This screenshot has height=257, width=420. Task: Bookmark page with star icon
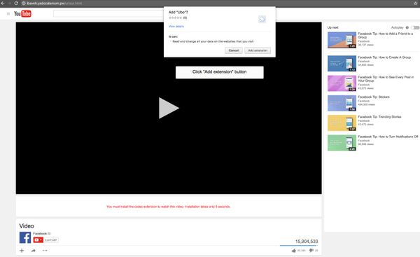(x=416, y=4)
